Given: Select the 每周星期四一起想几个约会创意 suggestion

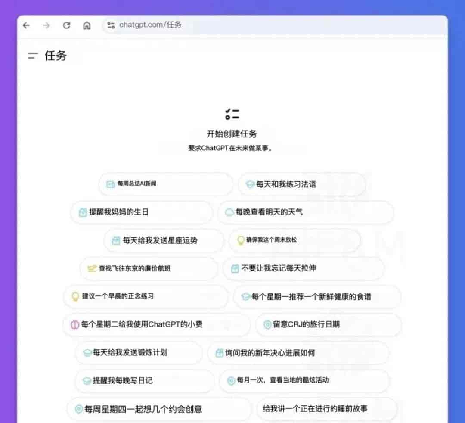Looking at the screenshot, I should 159,409.
